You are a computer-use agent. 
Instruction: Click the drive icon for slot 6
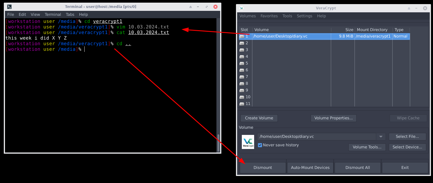point(242,70)
